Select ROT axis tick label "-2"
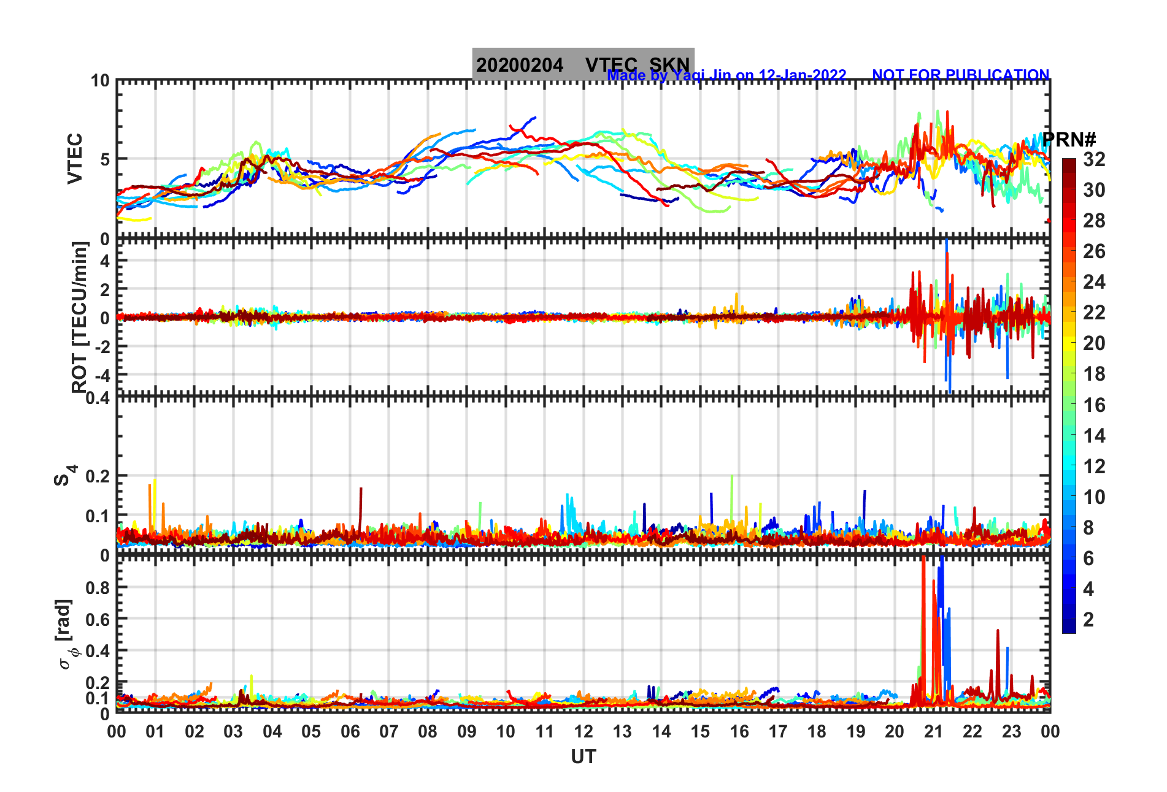1167x792 pixels. (101, 346)
